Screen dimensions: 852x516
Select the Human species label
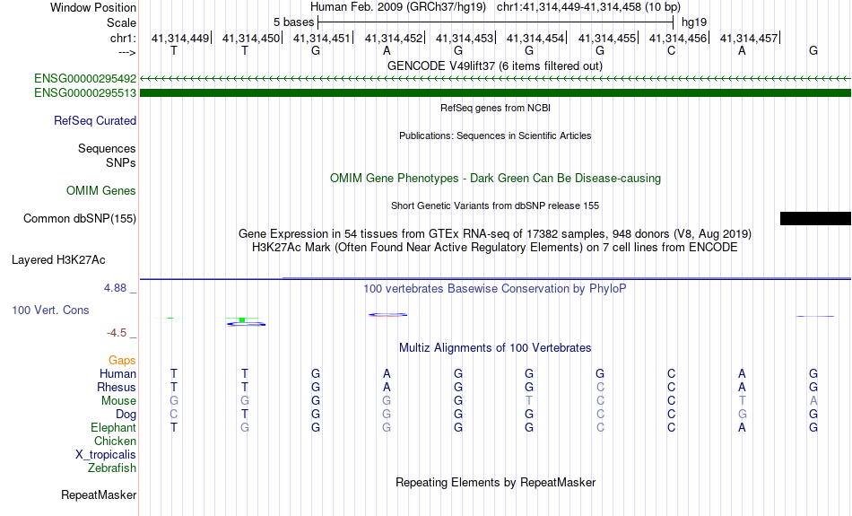(x=117, y=373)
